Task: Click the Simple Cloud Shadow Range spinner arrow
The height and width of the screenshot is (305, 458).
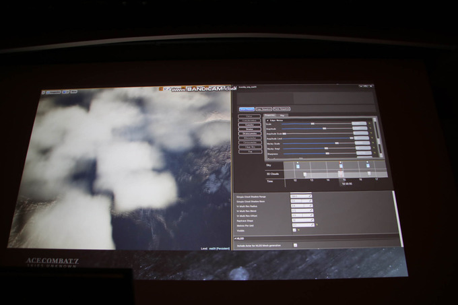Action: [x=310, y=197]
